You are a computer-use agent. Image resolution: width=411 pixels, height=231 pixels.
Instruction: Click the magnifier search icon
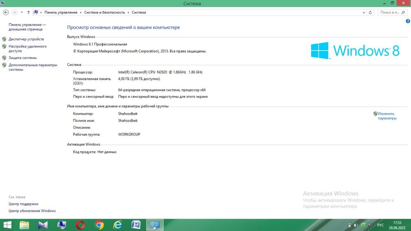point(403,12)
